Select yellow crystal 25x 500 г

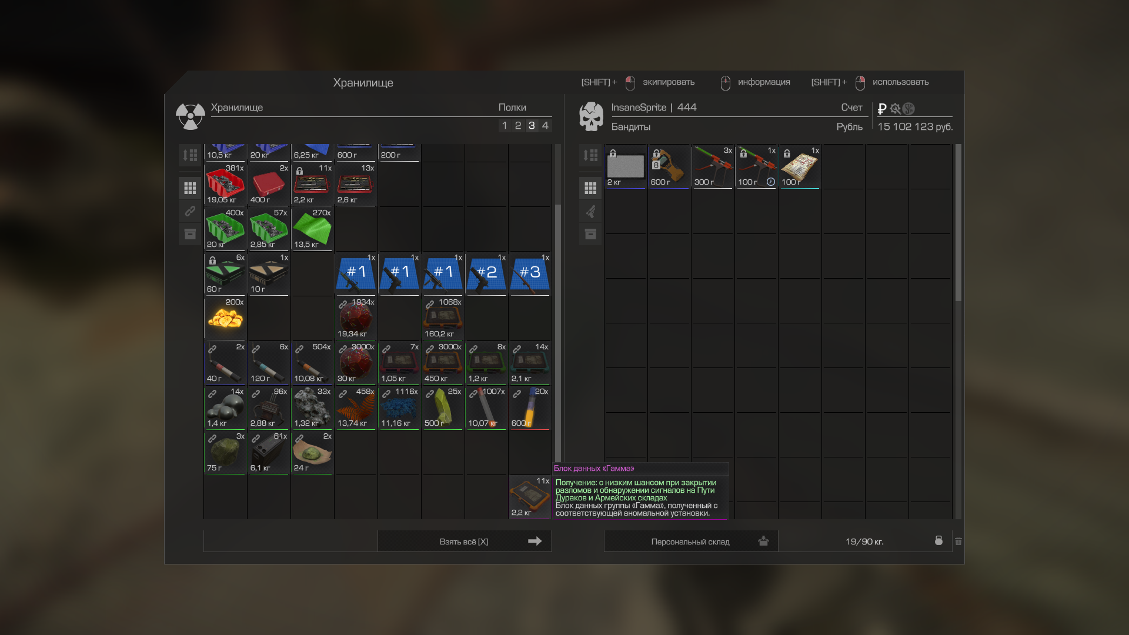click(443, 407)
